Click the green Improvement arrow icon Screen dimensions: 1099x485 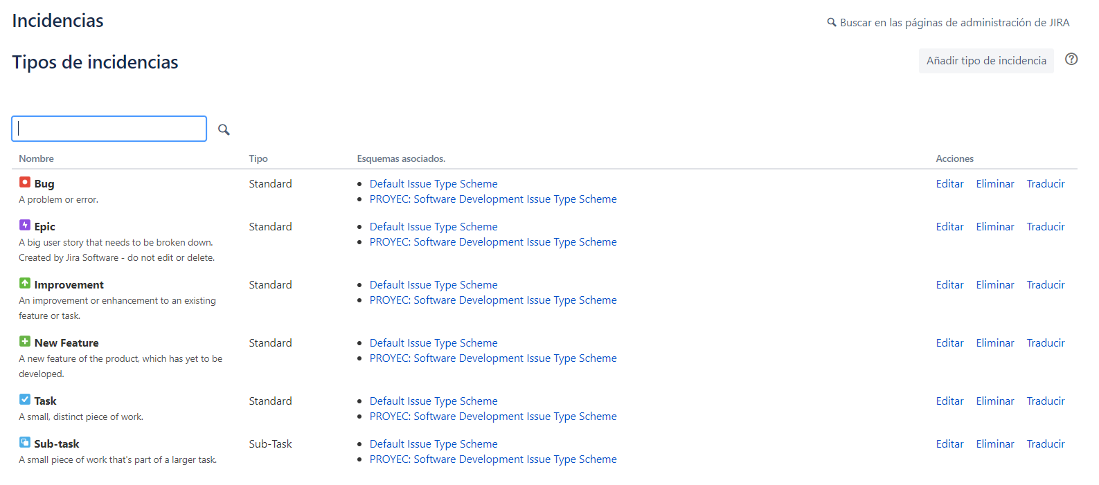pyautogui.click(x=25, y=283)
